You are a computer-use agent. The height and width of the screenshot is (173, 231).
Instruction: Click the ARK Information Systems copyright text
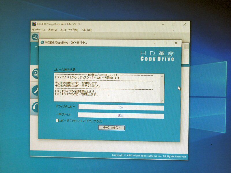coord(149,156)
